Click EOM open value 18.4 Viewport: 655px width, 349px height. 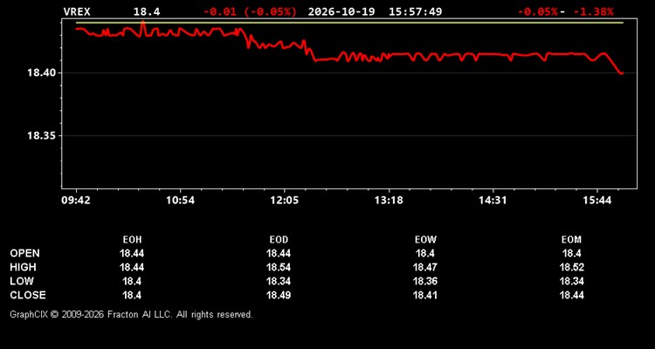(x=571, y=253)
